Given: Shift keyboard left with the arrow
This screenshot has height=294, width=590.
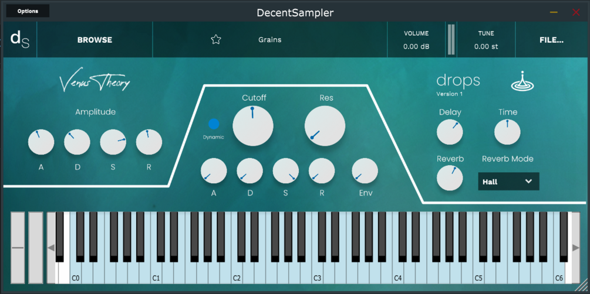Looking at the screenshot, I should [51, 248].
